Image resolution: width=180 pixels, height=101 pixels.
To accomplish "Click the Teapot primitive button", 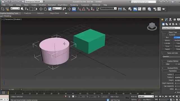I will coord(167,49).
